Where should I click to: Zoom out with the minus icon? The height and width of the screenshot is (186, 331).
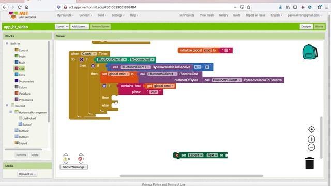click(x=311, y=147)
